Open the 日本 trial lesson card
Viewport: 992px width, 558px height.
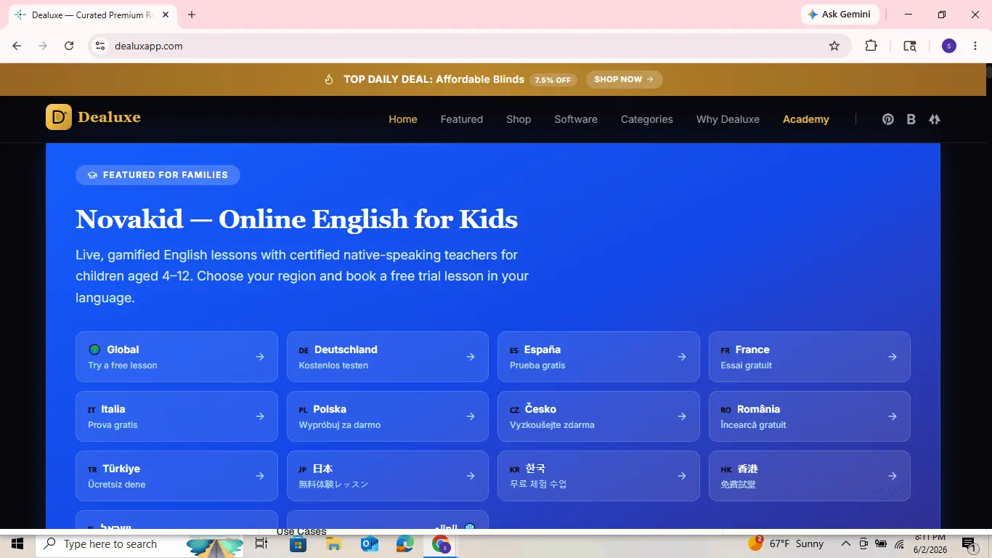(x=388, y=476)
